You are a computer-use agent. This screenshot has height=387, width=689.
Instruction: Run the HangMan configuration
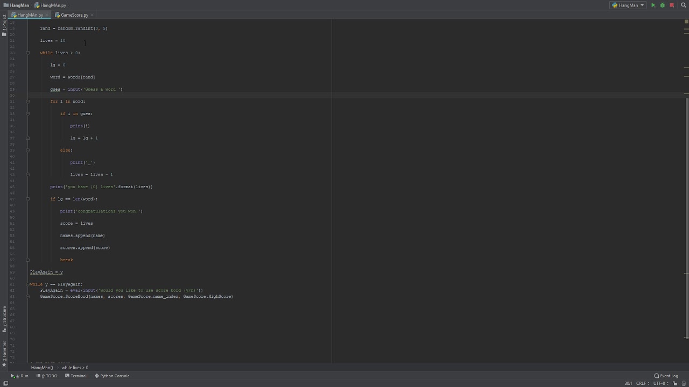point(653,5)
